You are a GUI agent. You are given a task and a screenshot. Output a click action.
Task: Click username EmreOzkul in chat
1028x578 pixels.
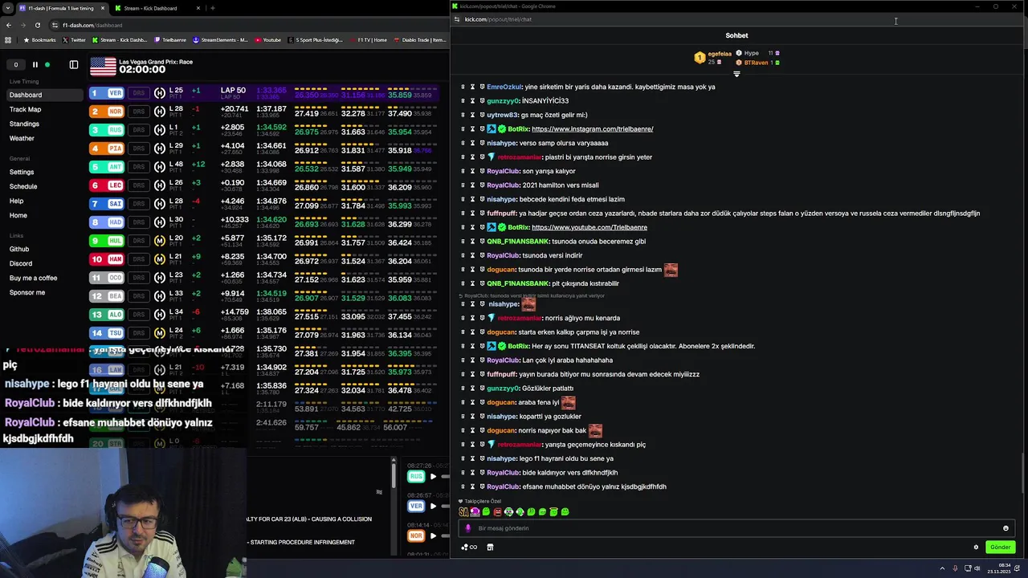click(503, 87)
